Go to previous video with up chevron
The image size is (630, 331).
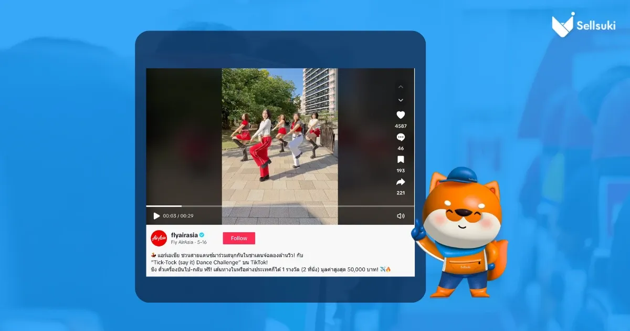pos(401,87)
